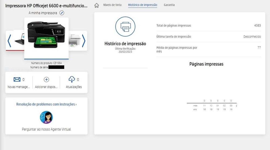Click the Novas mensagens label
Viewport: 270px width, 150px height.
(x=19, y=87)
